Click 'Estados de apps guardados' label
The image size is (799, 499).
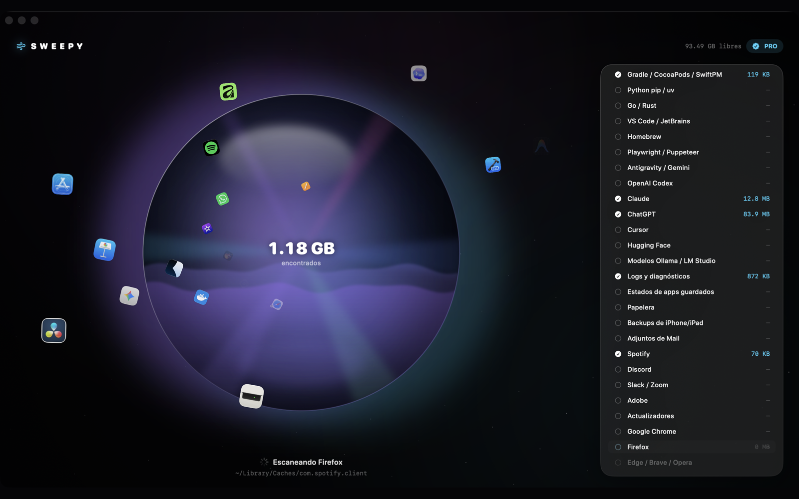[671, 292]
